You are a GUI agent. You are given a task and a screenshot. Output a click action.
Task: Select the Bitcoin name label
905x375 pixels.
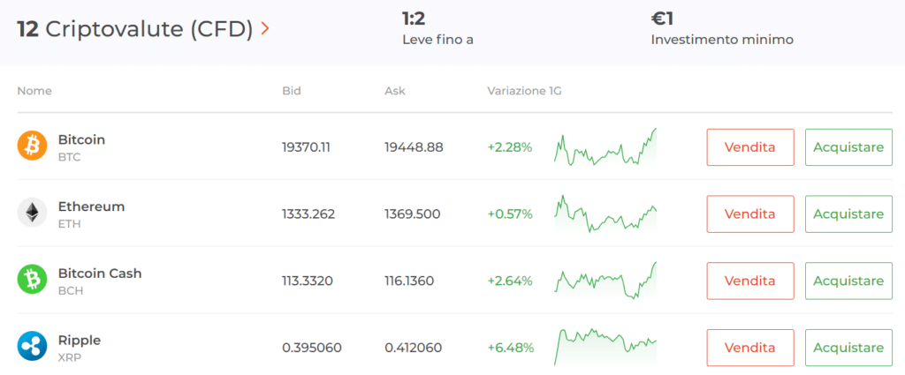[81, 139]
